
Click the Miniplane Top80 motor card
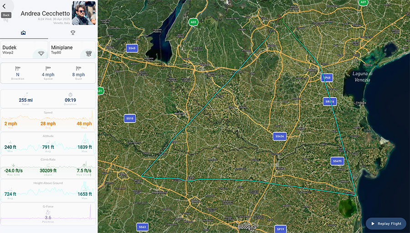pyautogui.click(x=72, y=50)
